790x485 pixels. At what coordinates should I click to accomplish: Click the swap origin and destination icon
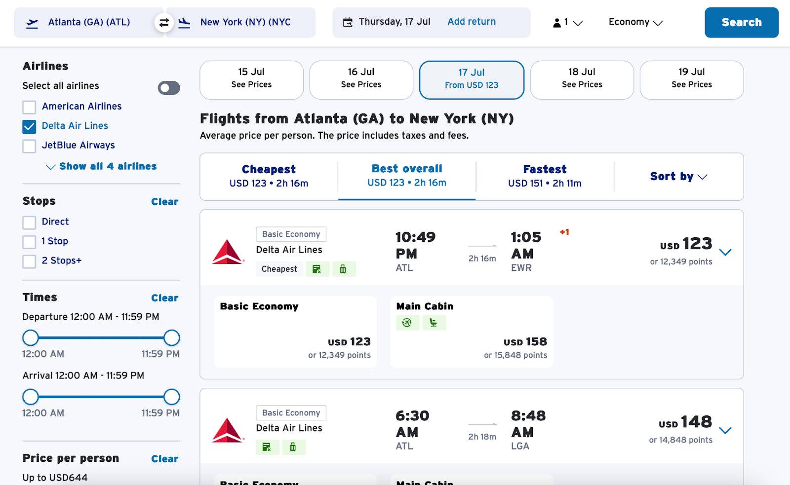(164, 23)
